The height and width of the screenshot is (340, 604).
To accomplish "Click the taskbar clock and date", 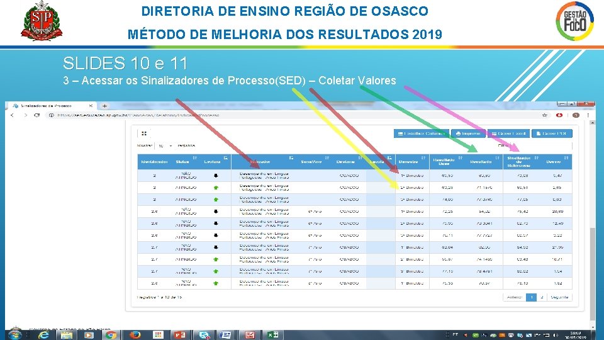I will click(x=576, y=335).
